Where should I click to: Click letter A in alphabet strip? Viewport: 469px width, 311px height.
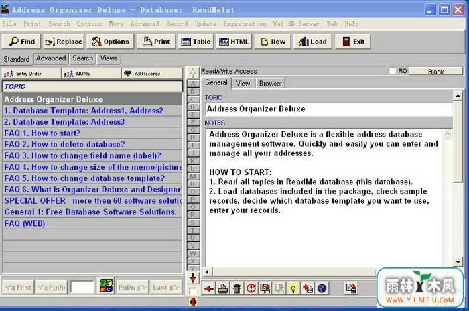pos(193,84)
